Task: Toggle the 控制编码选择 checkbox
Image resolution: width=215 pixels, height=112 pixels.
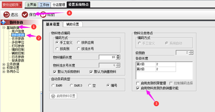Action: point(171,83)
